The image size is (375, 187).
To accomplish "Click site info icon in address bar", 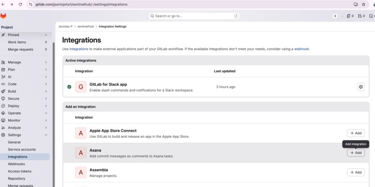I will pyautogui.click(x=31, y=4).
